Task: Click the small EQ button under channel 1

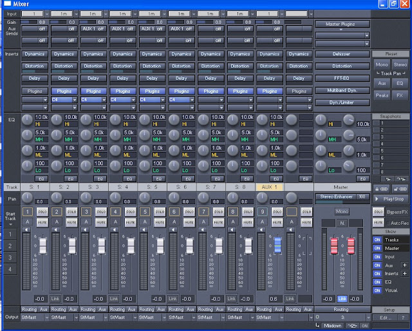Action: [41, 178]
